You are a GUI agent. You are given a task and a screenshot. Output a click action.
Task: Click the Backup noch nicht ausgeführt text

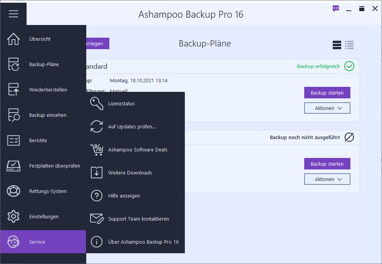305,137
